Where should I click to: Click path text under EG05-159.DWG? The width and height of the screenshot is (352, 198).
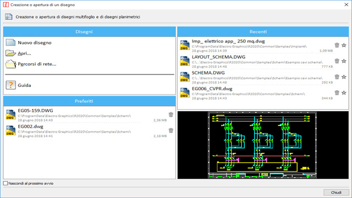(74, 116)
